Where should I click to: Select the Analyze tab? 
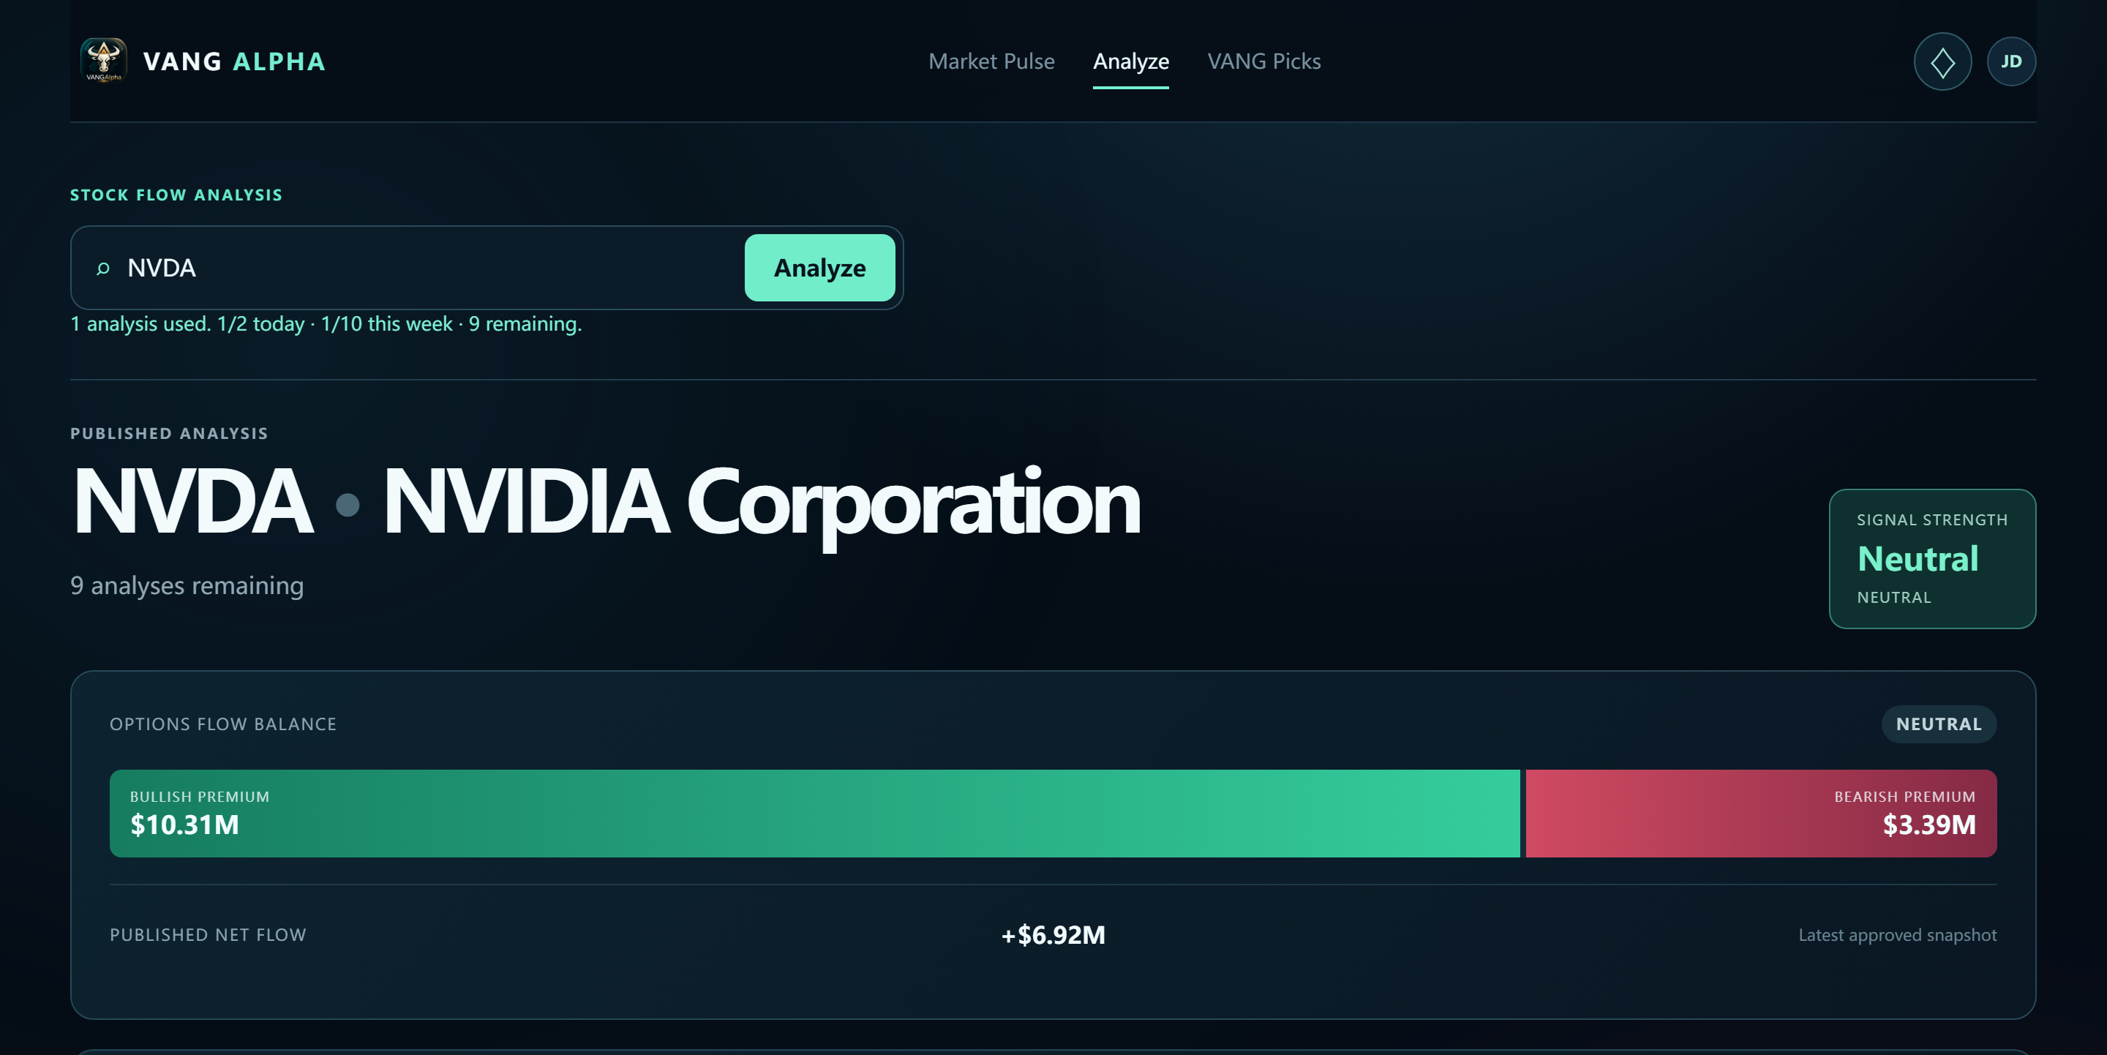(x=1131, y=61)
